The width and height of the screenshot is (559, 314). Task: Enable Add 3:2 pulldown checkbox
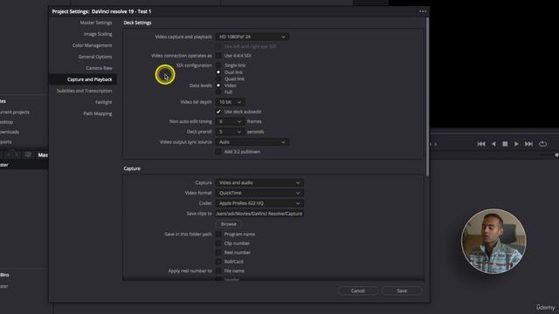coord(218,152)
